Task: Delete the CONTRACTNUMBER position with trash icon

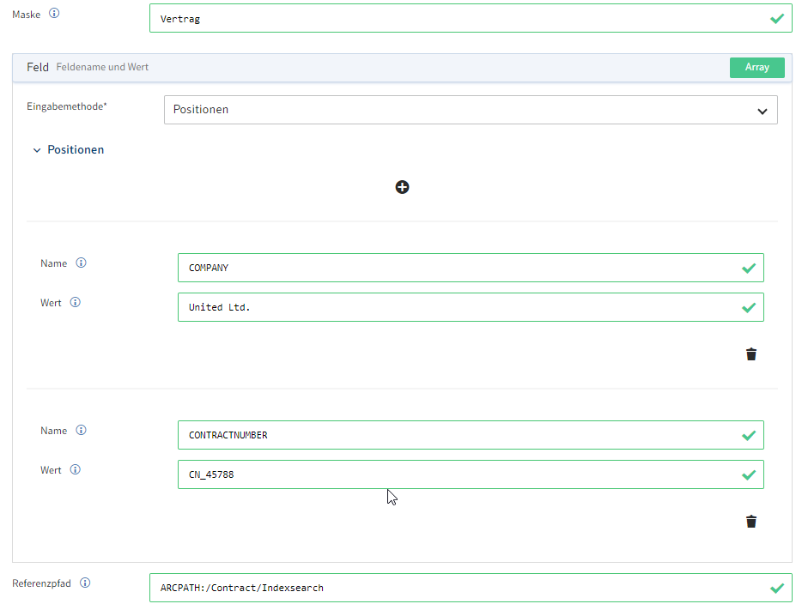Action: 751,522
